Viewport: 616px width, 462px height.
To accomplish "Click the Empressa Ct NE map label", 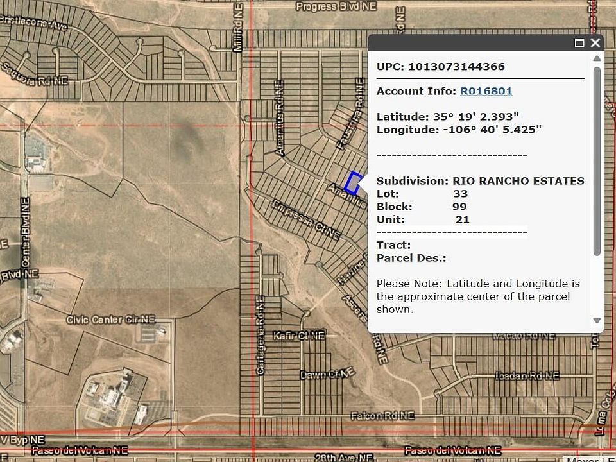I will coord(306,220).
